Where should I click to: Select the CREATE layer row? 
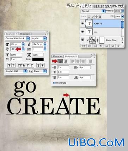coord(101,24)
